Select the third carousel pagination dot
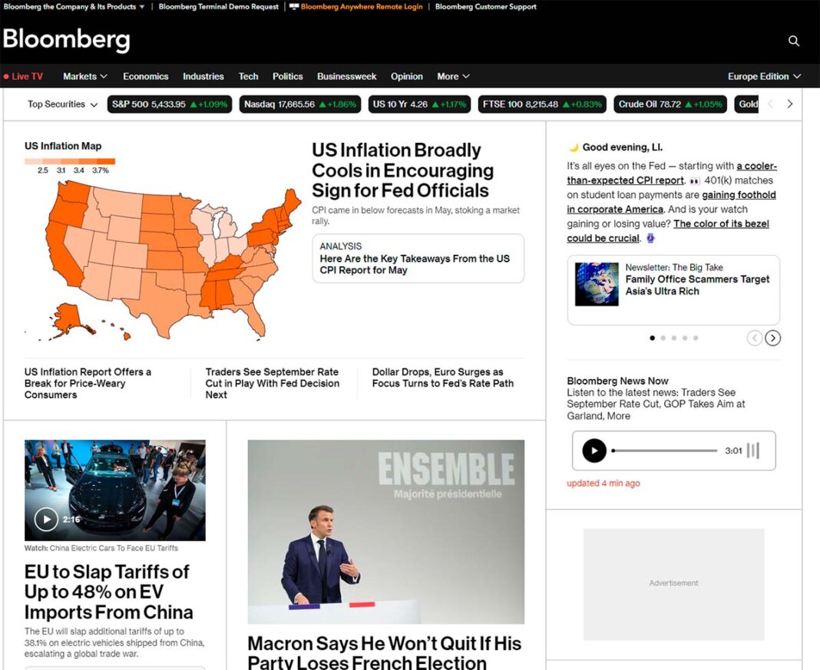Image resolution: width=820 pixels, height=670 pixels. 674,338
